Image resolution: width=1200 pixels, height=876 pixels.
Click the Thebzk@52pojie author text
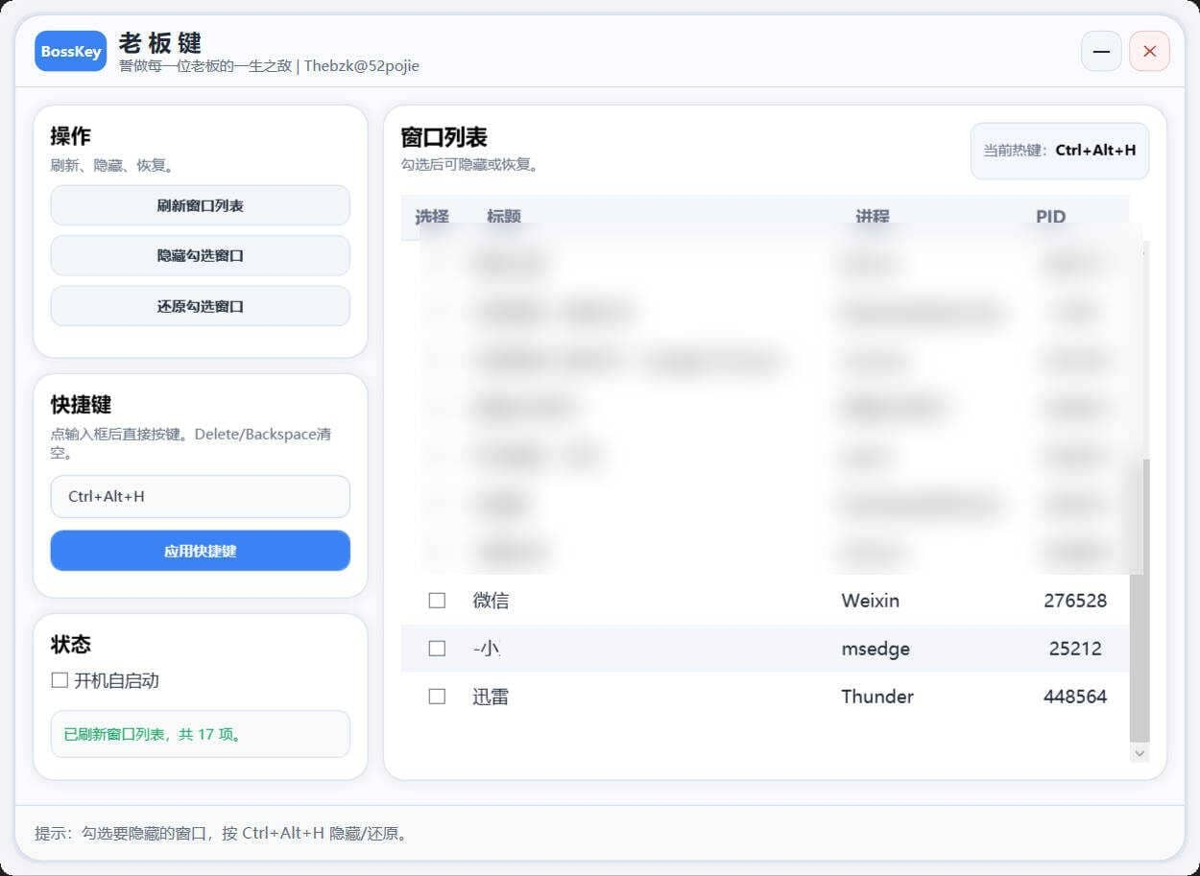pyautogui.click(x=363, y=66)
